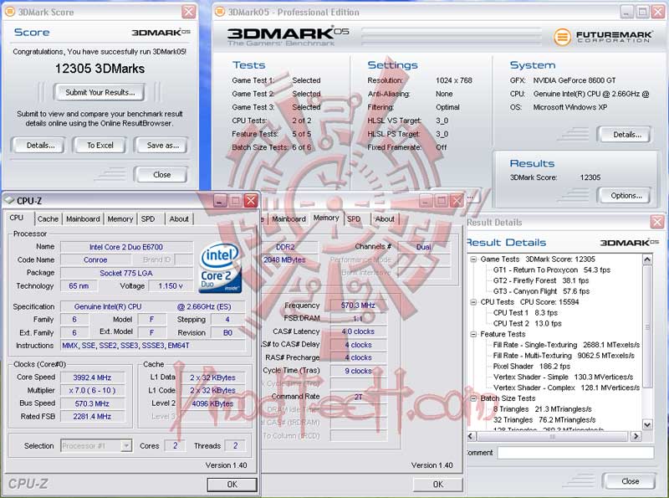Open About tab in rear CPU-Z window
The image size is (669, 498).
(385, 218)
